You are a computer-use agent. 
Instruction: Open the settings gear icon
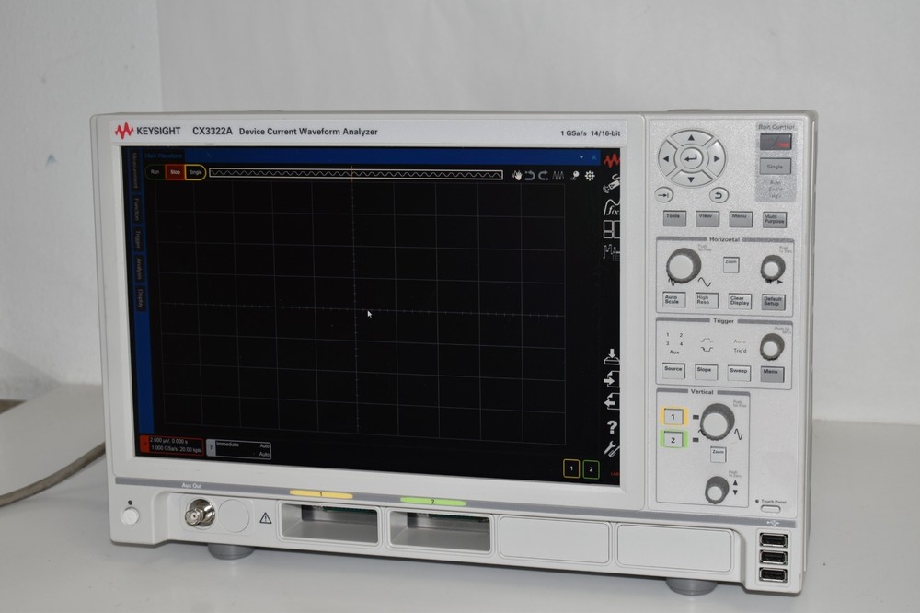tap(589, 176)
